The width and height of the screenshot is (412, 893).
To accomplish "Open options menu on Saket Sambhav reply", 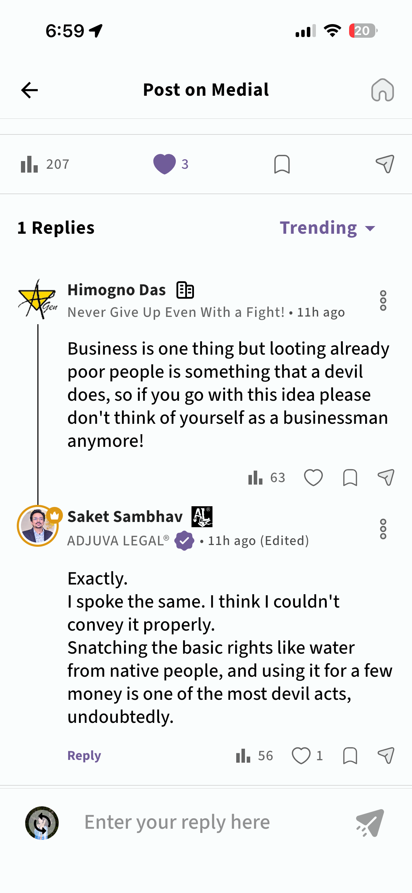I will coord(383,529).
